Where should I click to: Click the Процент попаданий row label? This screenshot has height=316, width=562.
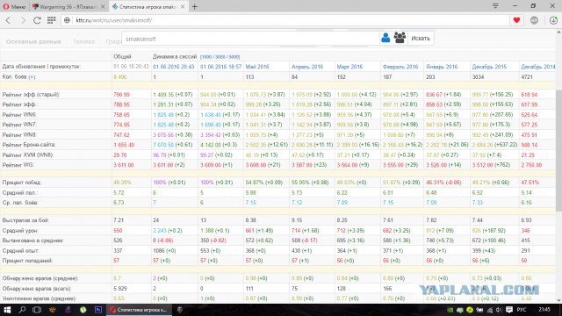click(27, 261)
